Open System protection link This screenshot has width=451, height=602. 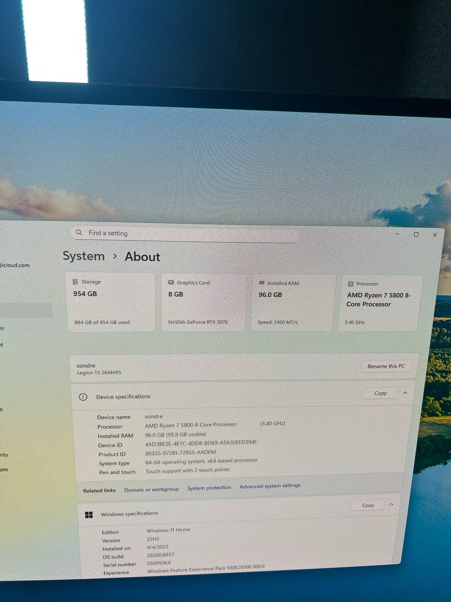pos(209,488)
